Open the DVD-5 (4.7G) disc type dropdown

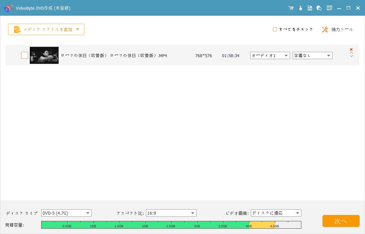point(66,213)
